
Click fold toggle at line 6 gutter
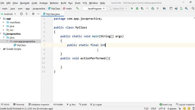(x=52, y=41)
